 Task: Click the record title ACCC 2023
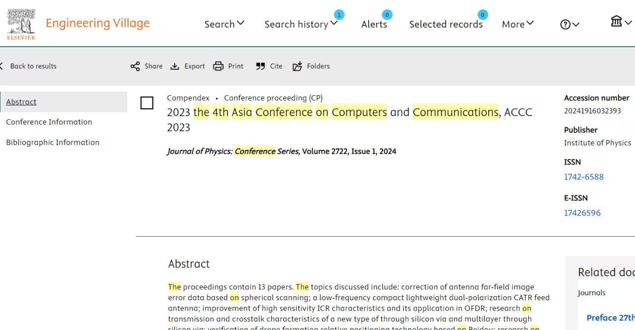coord(349,120)
